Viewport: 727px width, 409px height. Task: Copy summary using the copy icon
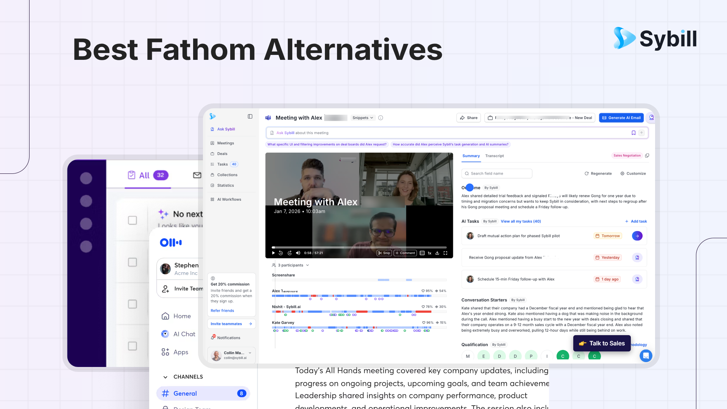[x=647, y=156]
